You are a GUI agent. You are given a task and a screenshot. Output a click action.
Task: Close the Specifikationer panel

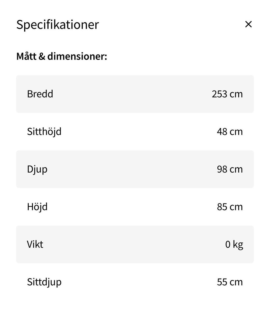248,24
